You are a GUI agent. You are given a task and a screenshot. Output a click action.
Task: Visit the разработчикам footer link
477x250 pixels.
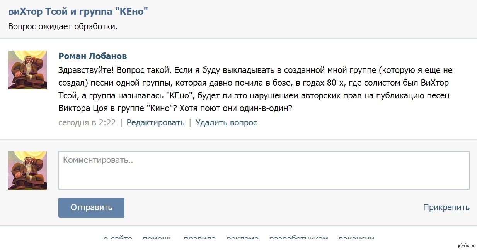pos(298,238)
